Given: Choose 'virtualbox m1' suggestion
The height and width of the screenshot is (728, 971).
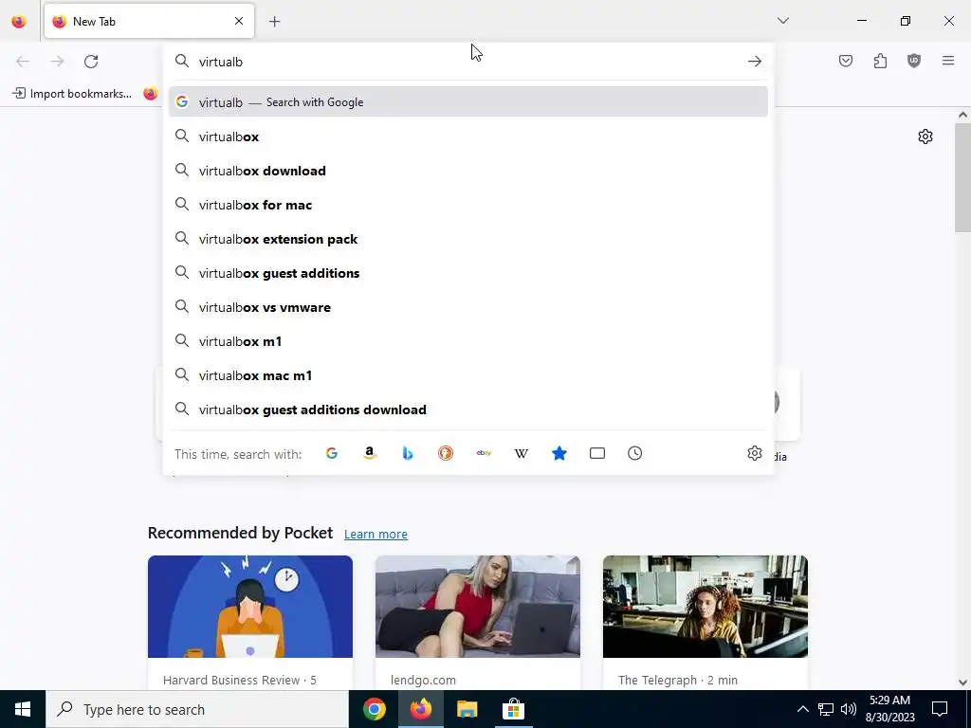Looking at the screenshot, I should coord(468,341).
